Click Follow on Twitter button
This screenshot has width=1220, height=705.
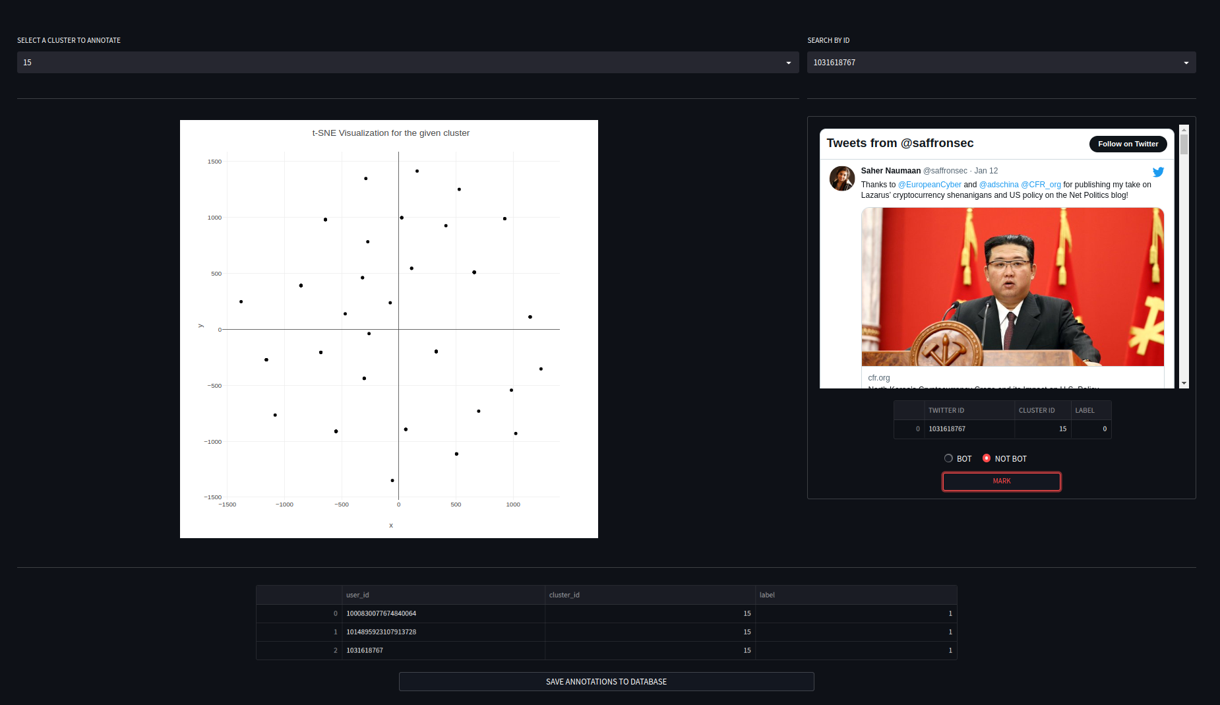coord(1128,144)
